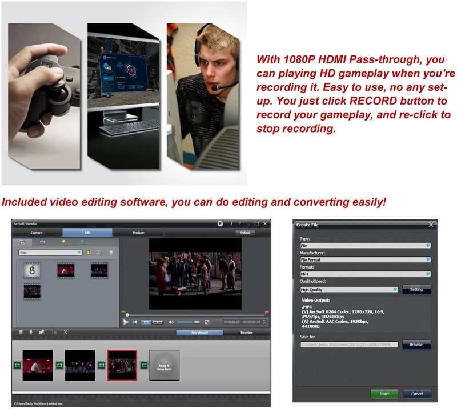Open the Effects magic wand tab icon
This screenshot has width=457, height=416.
[x=63, y=242]
